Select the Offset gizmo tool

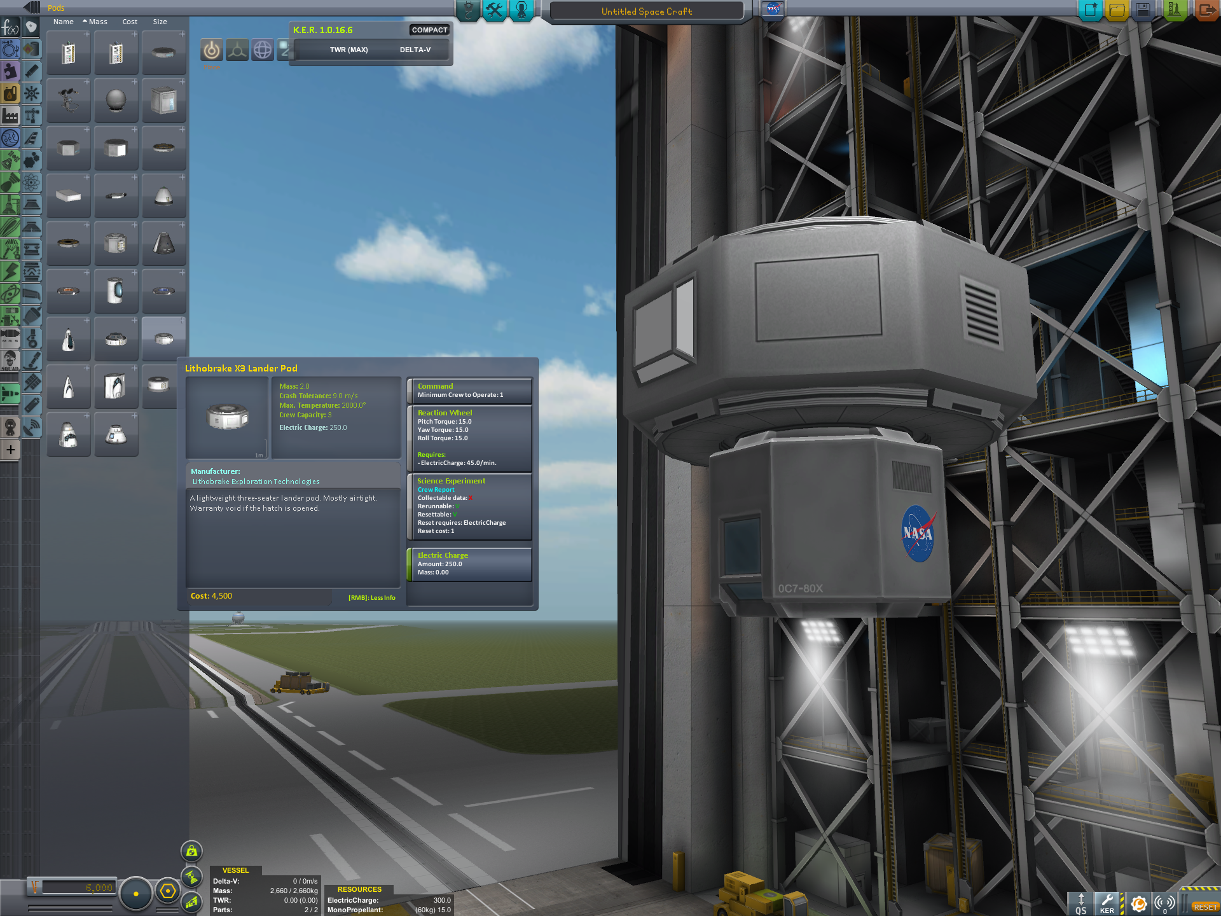click(x=237, y=50)
